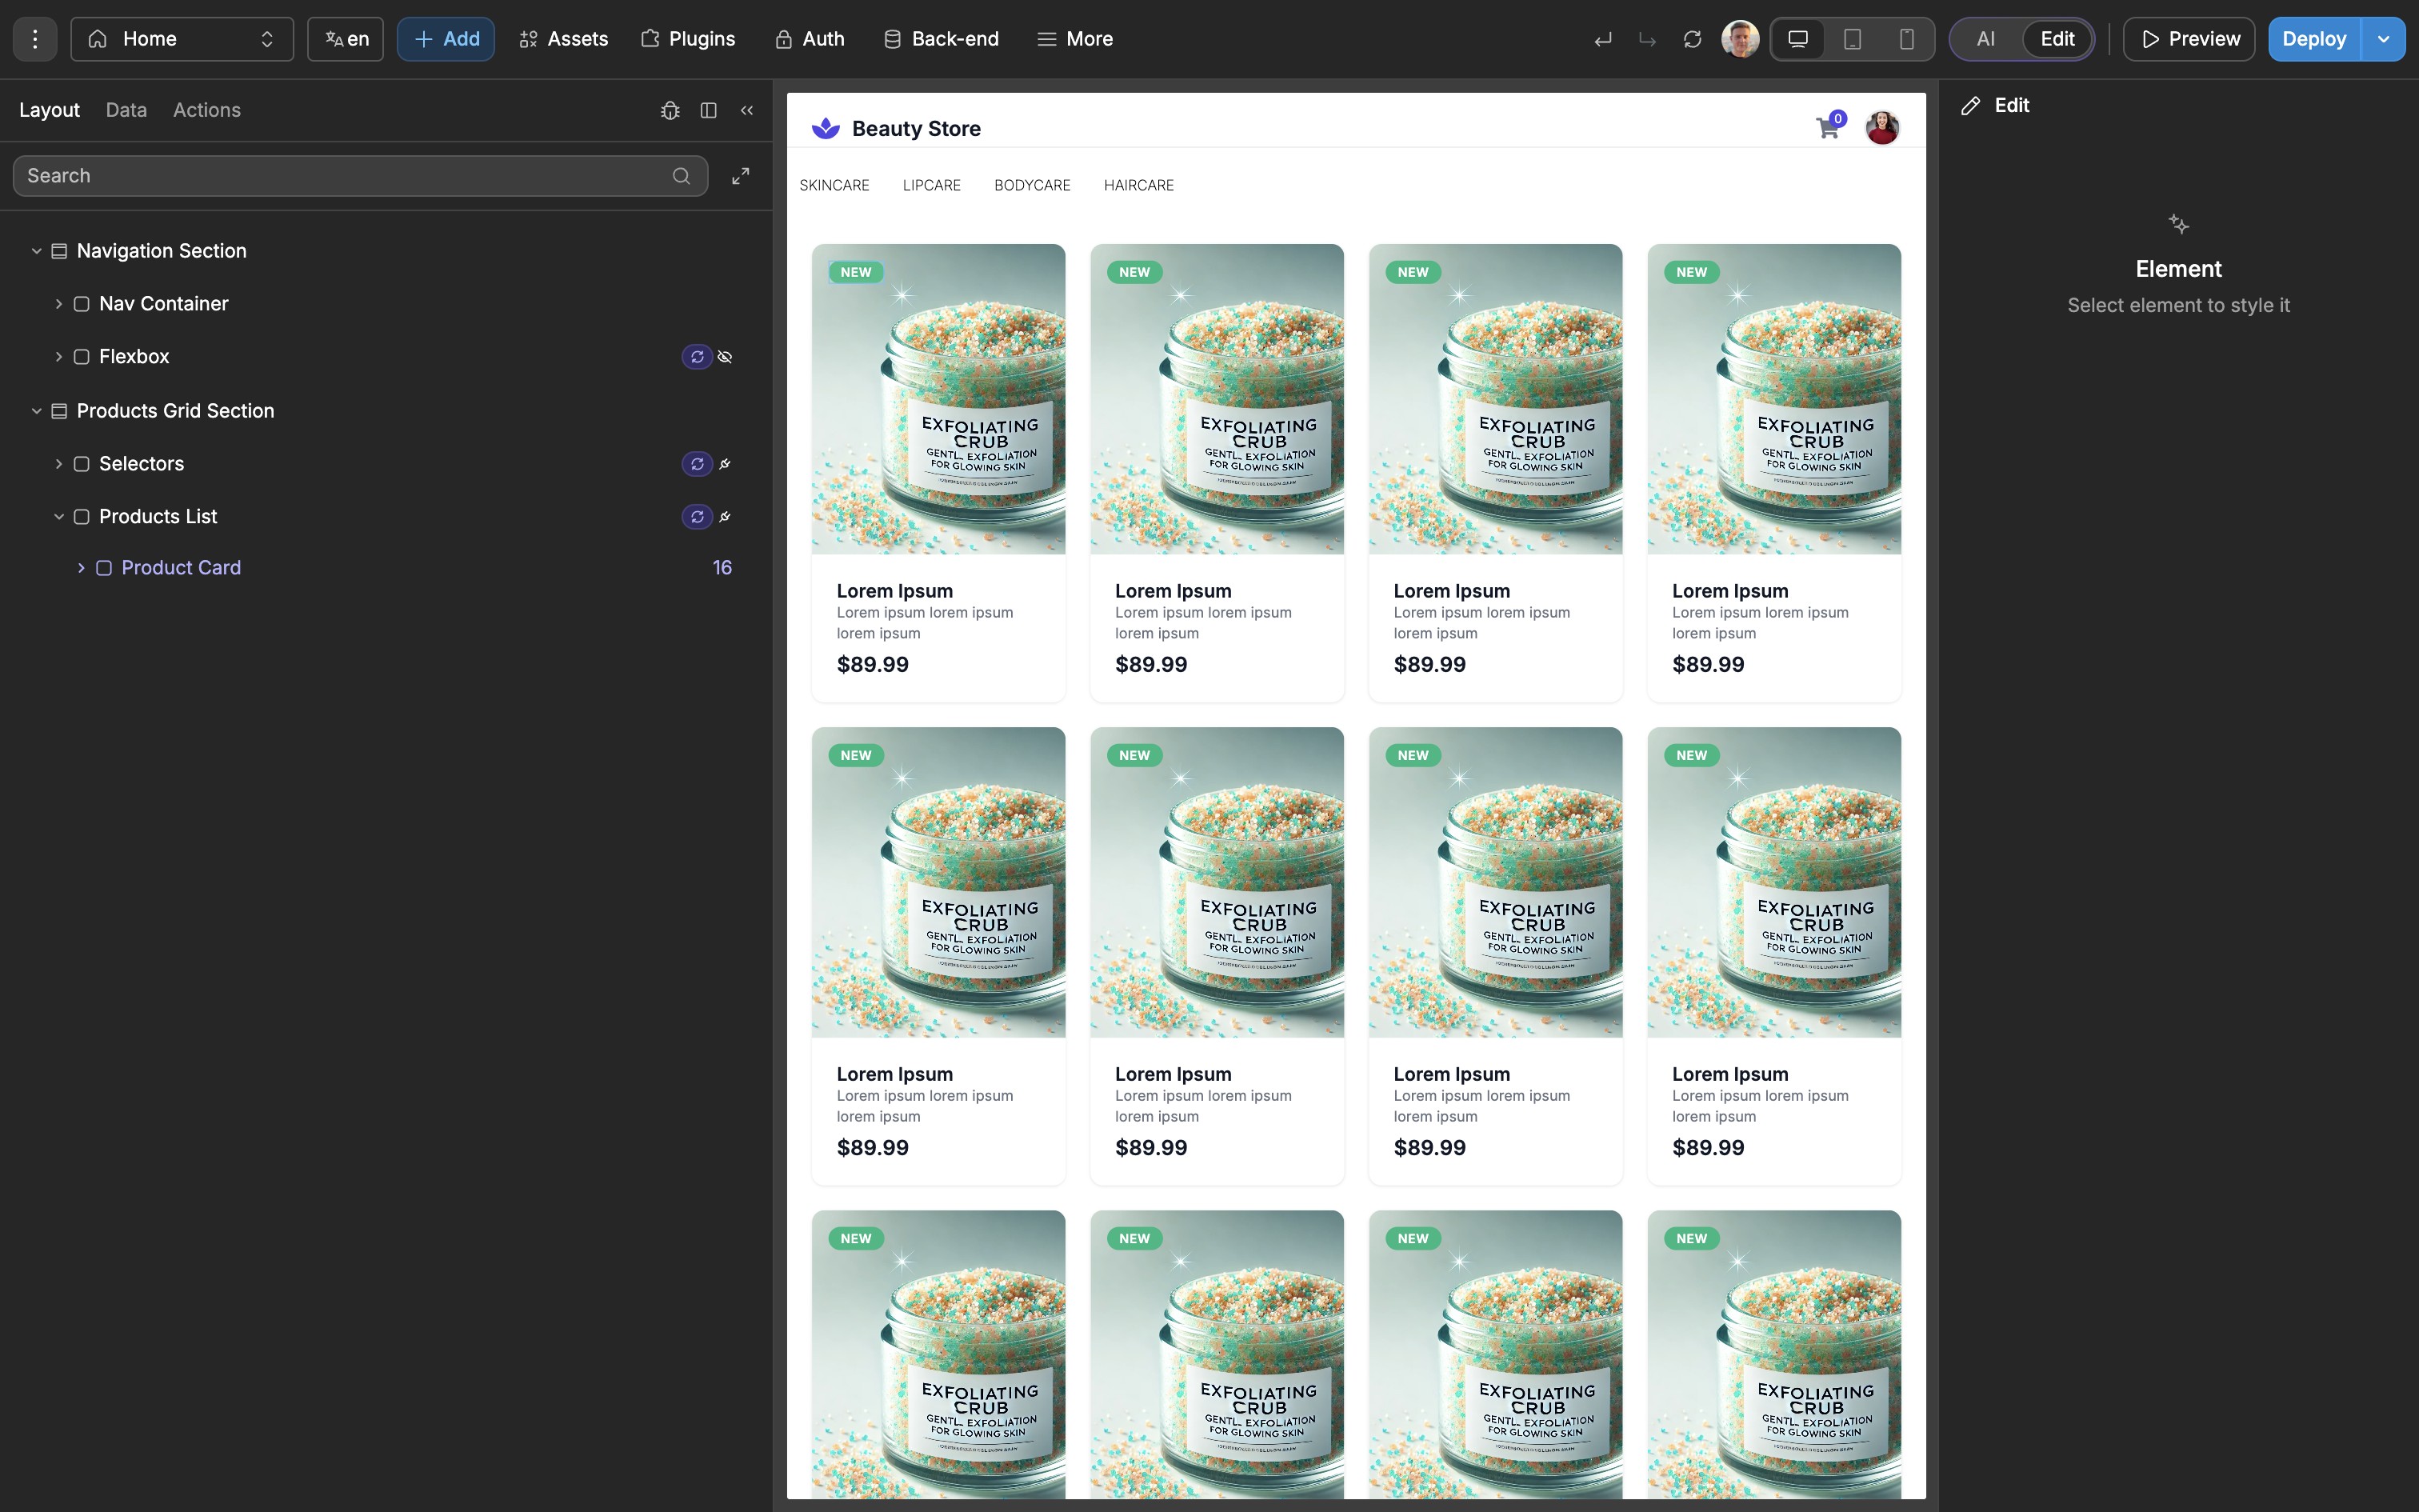Click the Flexbox binding sync icon
This screenshot has height=1512, width=2419.
[x=697, y=357]
